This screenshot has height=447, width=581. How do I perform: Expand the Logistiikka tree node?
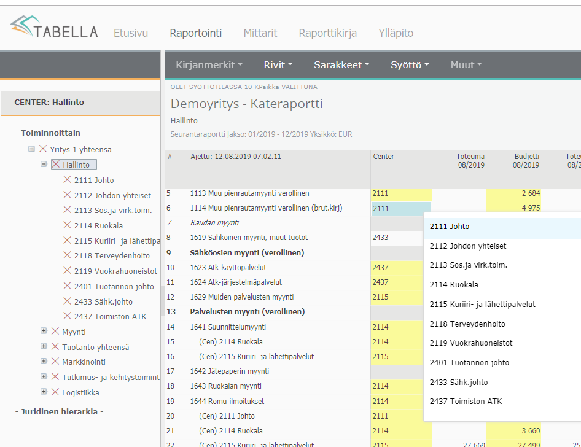pos(44,392)
